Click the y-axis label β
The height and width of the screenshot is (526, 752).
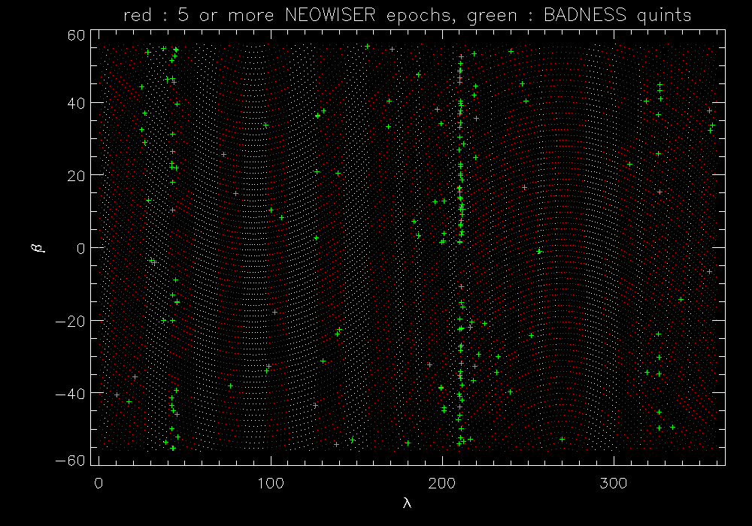[38, 248]
